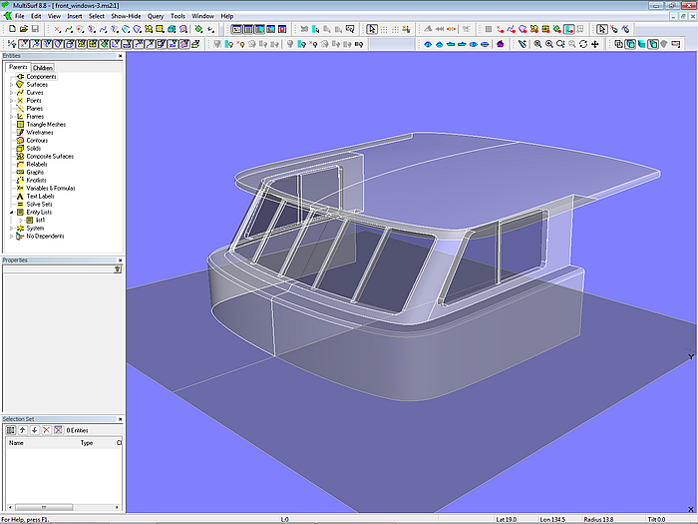
Task: Click the New document icon
Action: [x=10, y=29]
